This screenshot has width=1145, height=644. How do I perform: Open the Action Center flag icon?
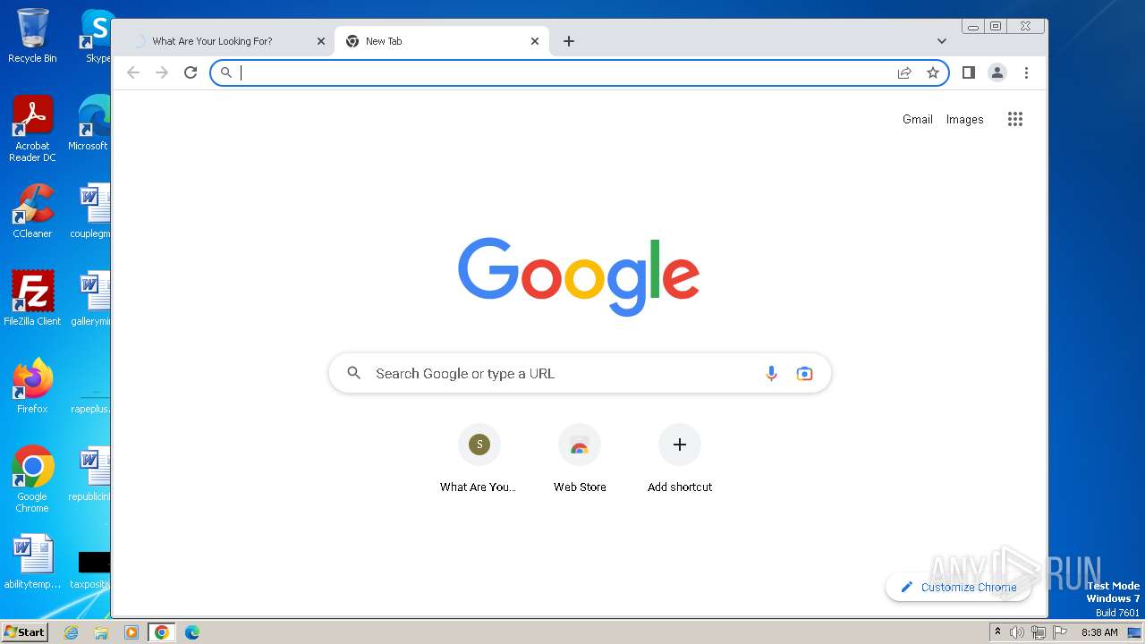pyautogui.click(x=1060, y=631)
